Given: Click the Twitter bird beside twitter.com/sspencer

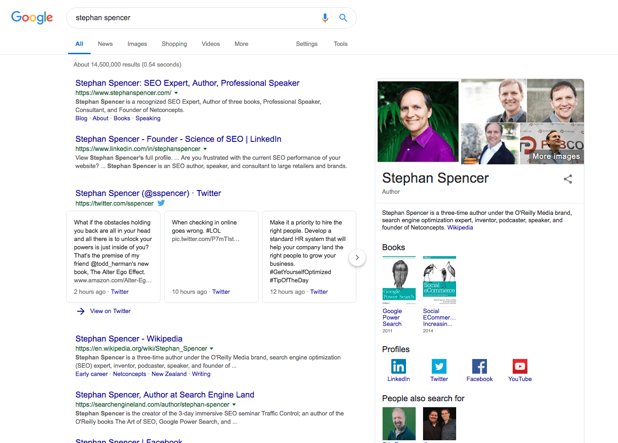Looking at the screenshot, I should point(161,203).
